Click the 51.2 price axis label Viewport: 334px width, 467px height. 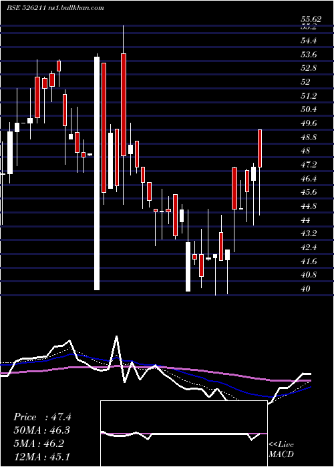pos(309,95)
